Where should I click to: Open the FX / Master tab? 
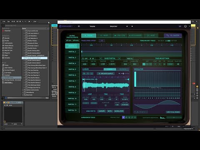173,35
